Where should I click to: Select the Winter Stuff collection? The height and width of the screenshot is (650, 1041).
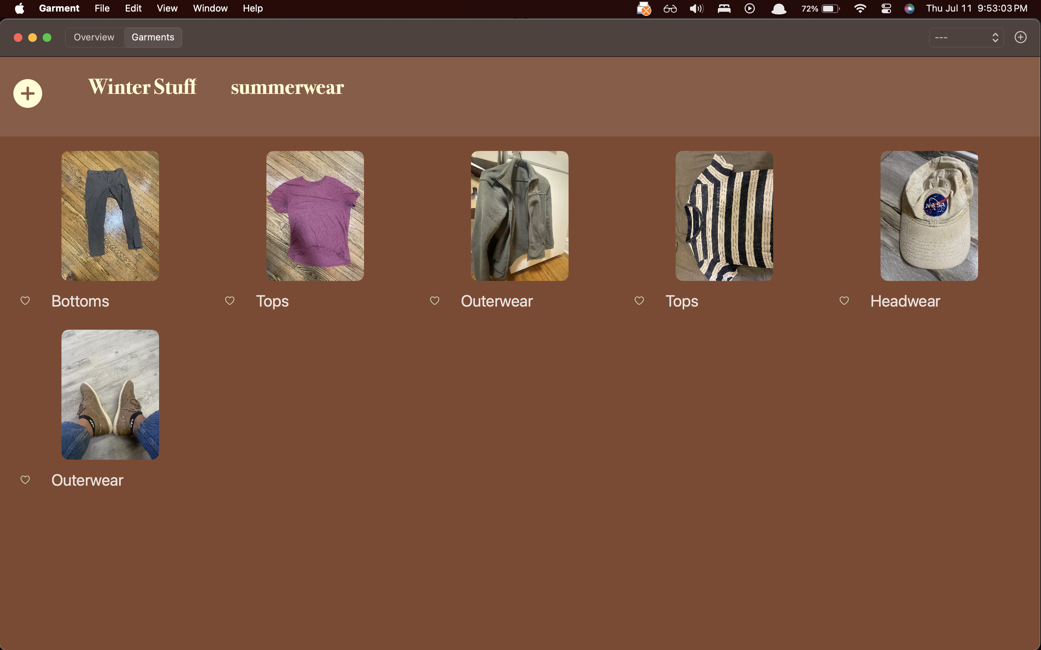point(142,87)
